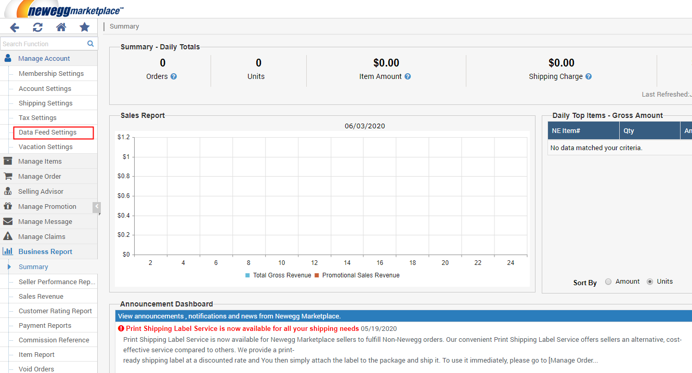The width and height of the screenshot is (692, 373).
Task: Click the help icon next to Item Amount
Action: (x=408, y=76)
